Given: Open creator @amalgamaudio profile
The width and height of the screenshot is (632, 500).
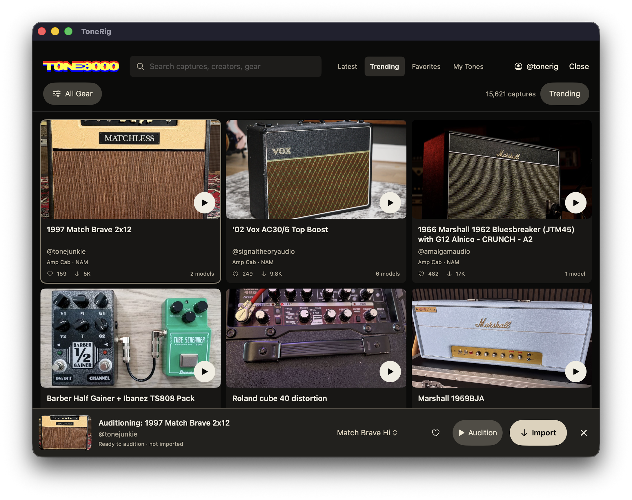Looking at the screenshot, I should pos(444,251).
